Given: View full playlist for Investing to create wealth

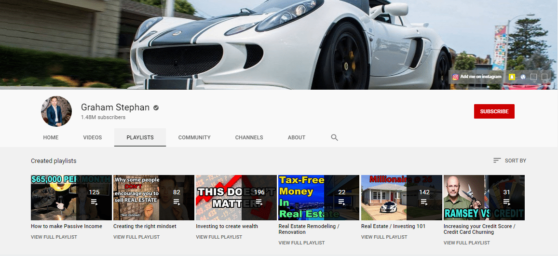Looking at the screenshot, I should coord(219,237).
